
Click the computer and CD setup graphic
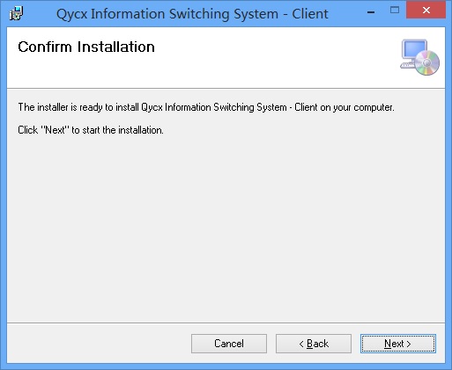pos(419,57)
